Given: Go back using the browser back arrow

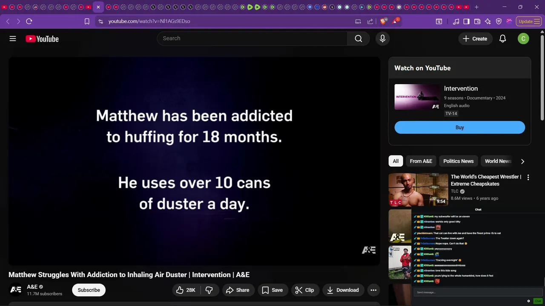Looking at the screenshot, I should point(8,21).
